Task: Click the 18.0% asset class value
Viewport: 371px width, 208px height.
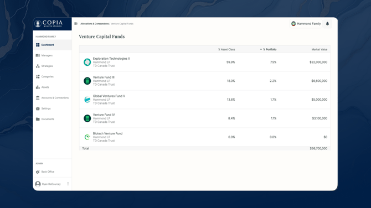Action: click(231, 81)
